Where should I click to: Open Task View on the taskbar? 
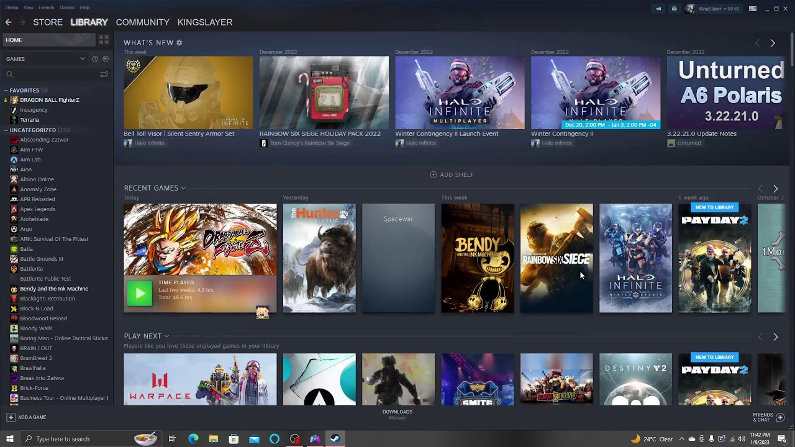[172, 439]
